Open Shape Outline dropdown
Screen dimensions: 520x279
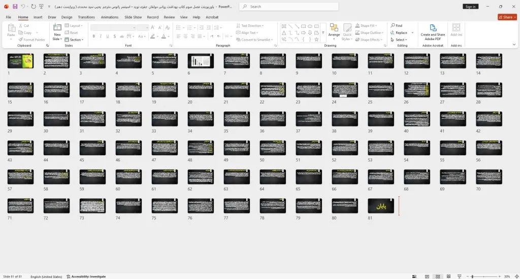369,32
